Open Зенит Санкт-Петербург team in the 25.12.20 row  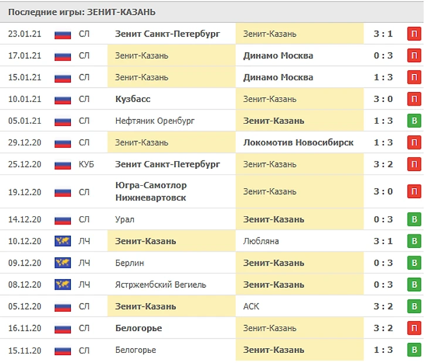click(x=168, y=165)
